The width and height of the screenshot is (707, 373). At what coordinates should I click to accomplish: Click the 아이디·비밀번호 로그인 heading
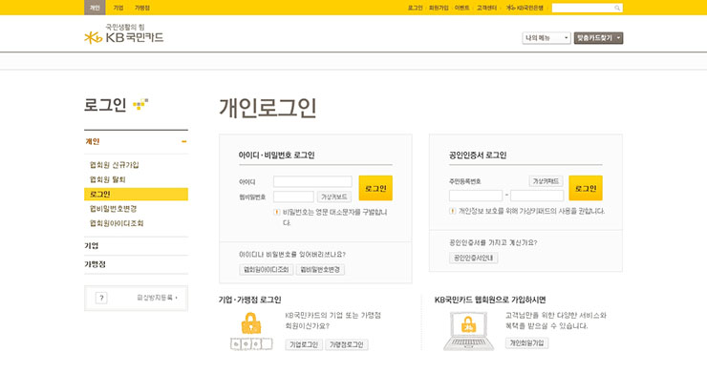click(x=276, y=155)
